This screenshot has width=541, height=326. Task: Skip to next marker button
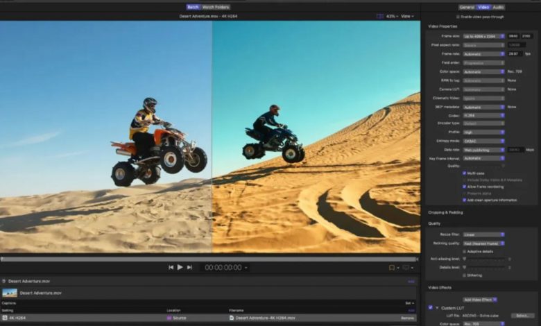189,267
